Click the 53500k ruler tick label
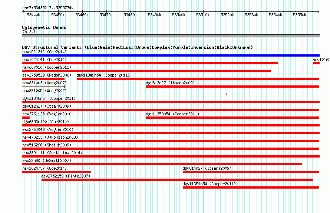Screen dimensions: 330x213 click(179, 15)
